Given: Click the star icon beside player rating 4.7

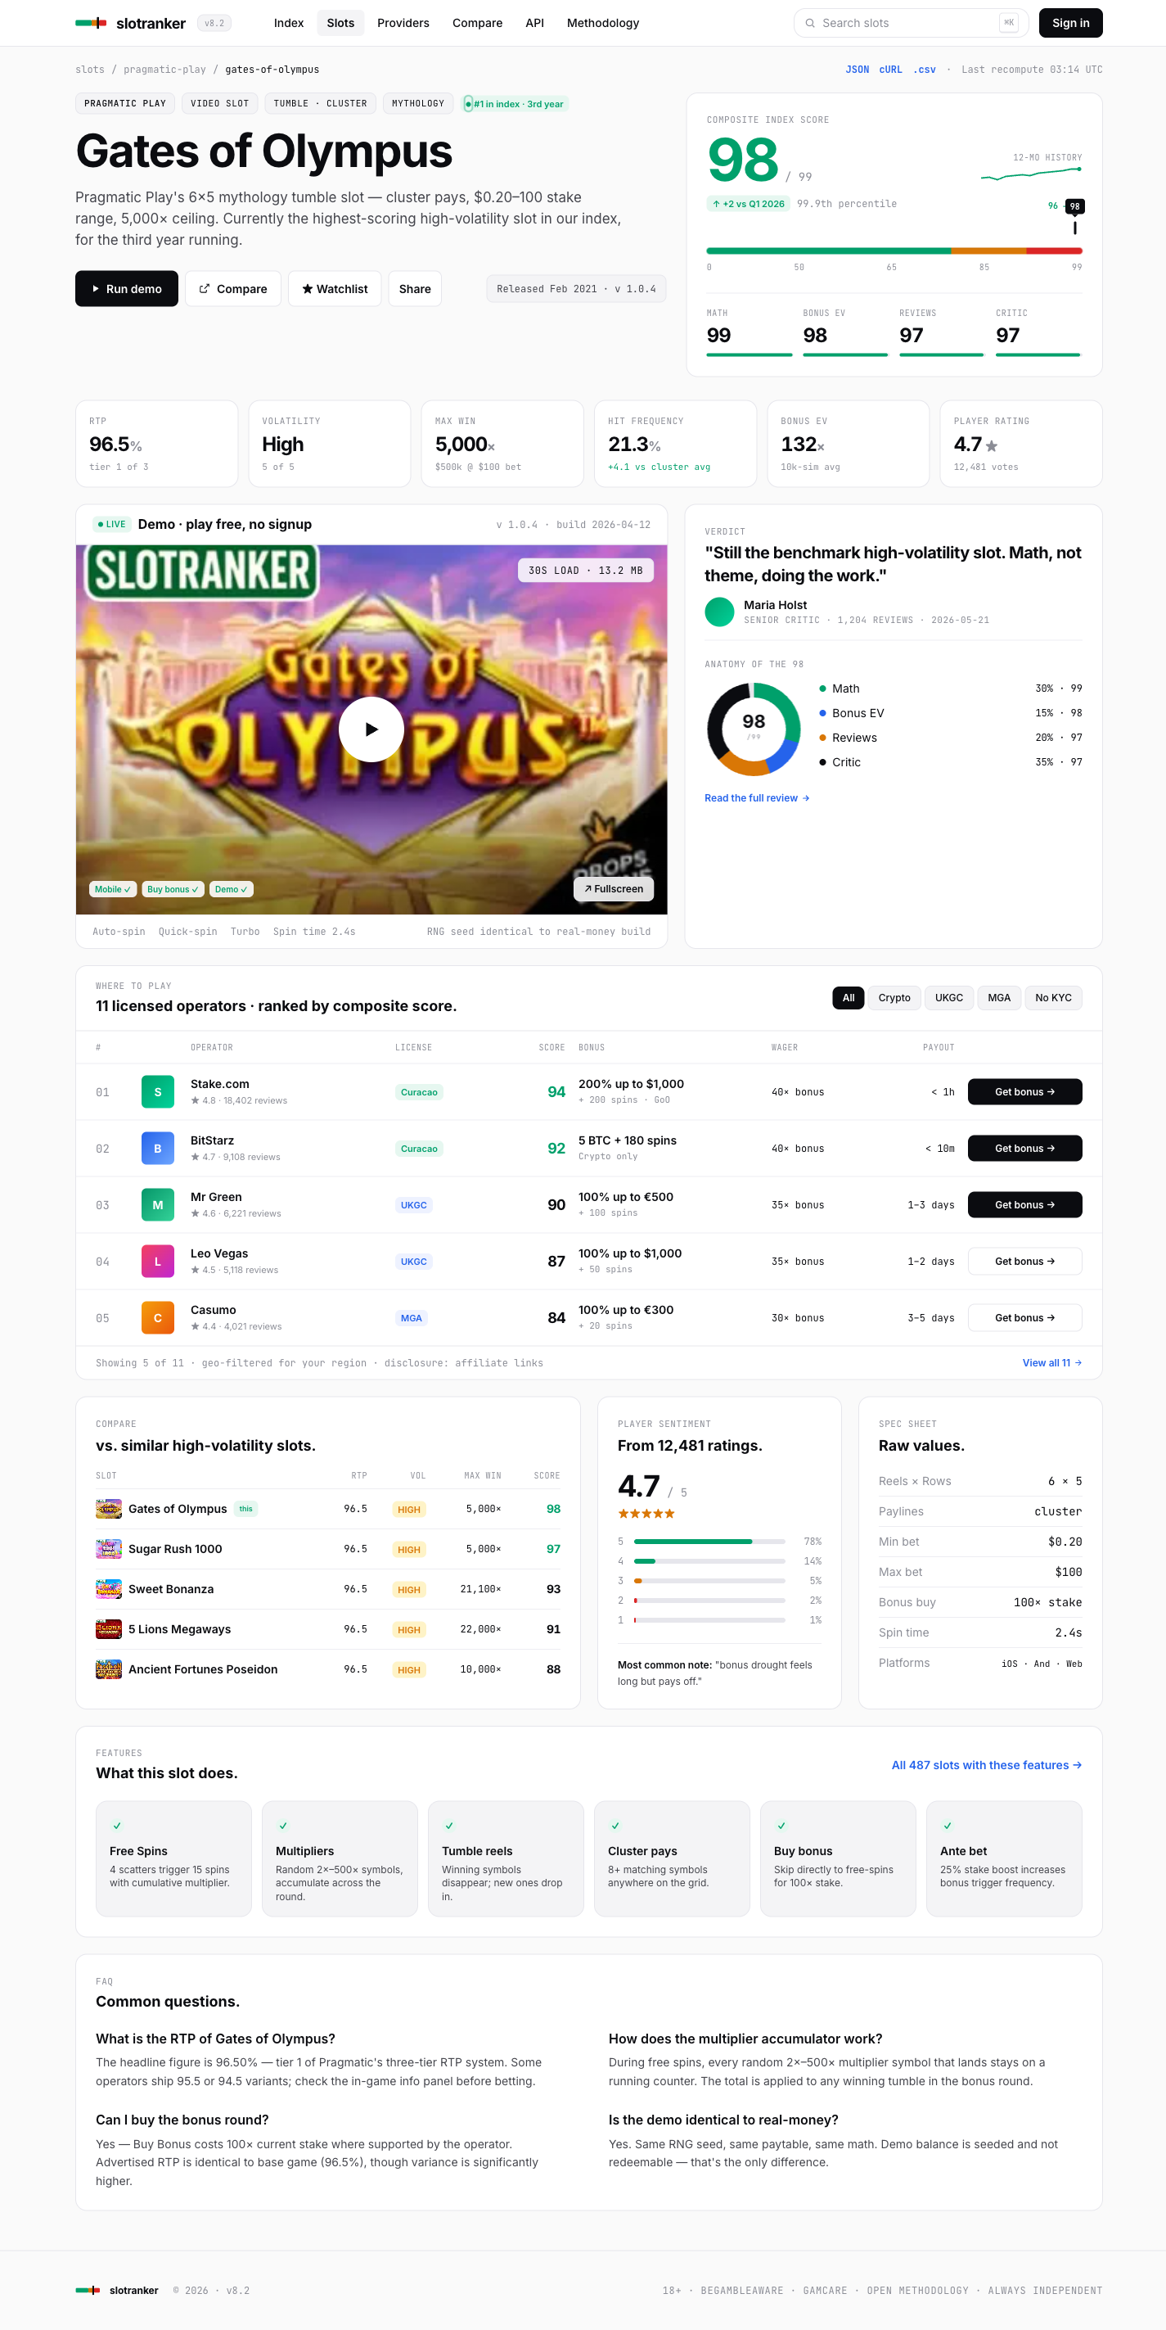Looking at the screenshot, I should click(992, 446).
